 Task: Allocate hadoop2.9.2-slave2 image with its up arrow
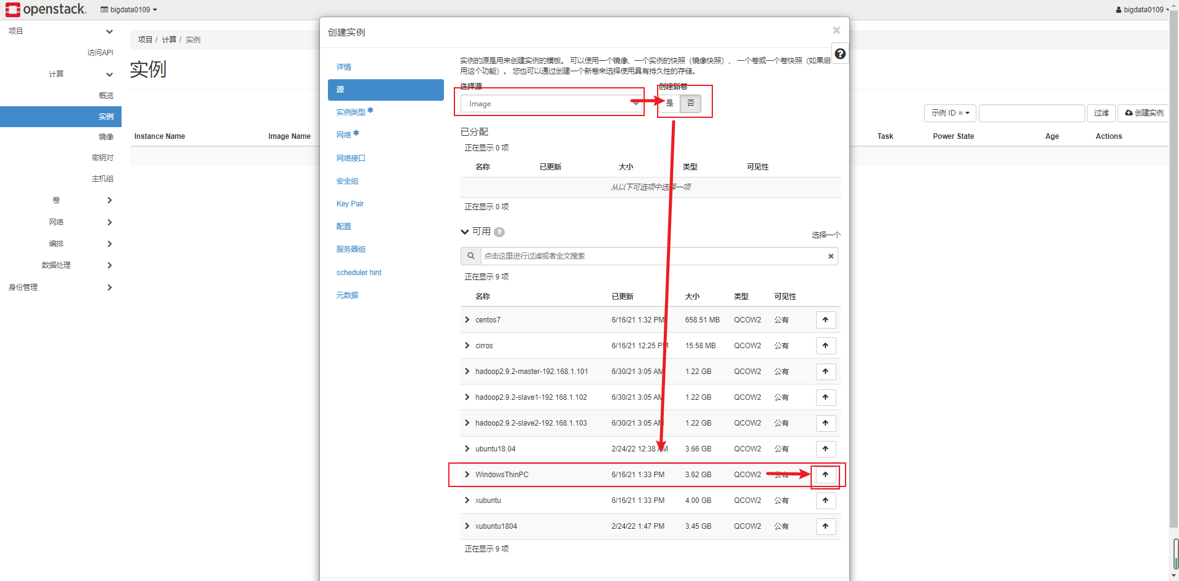pyautogui.click(x=826, y=423)
